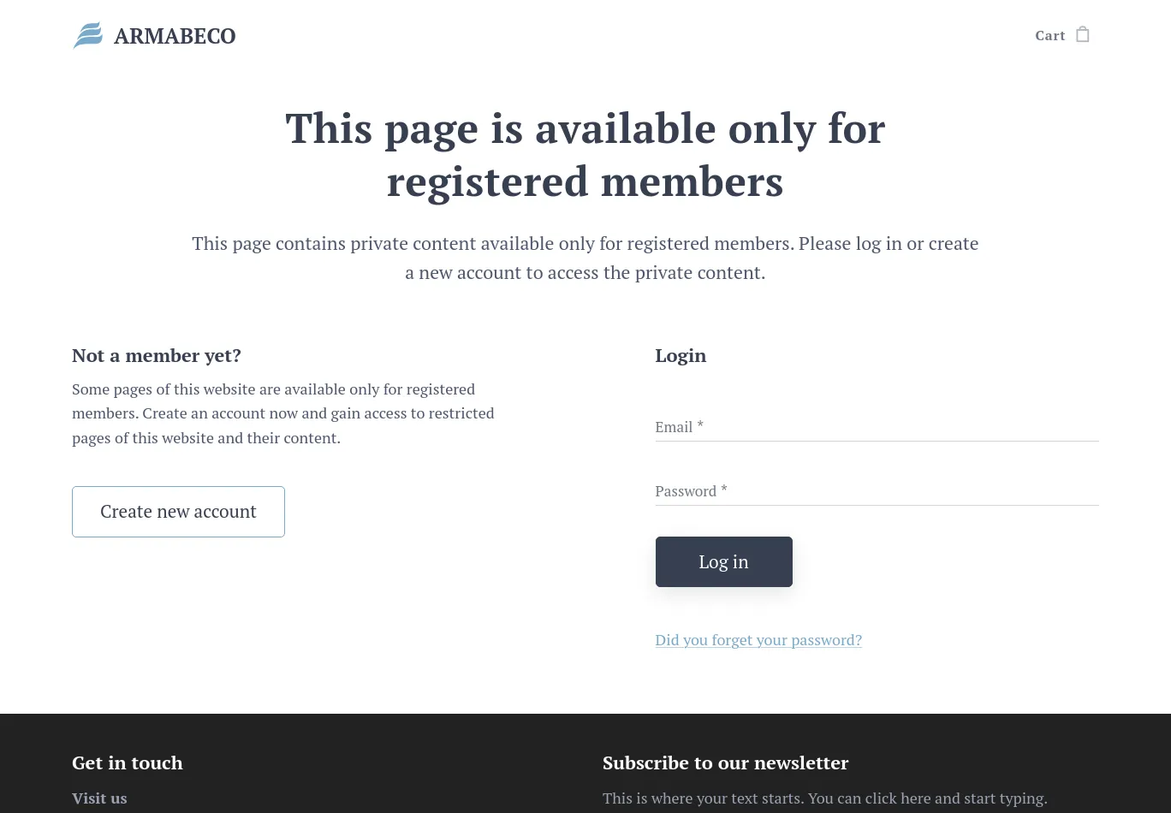Click the private content intro paragraph
This screenshot has height=813, width=1171.
[585, 258]
